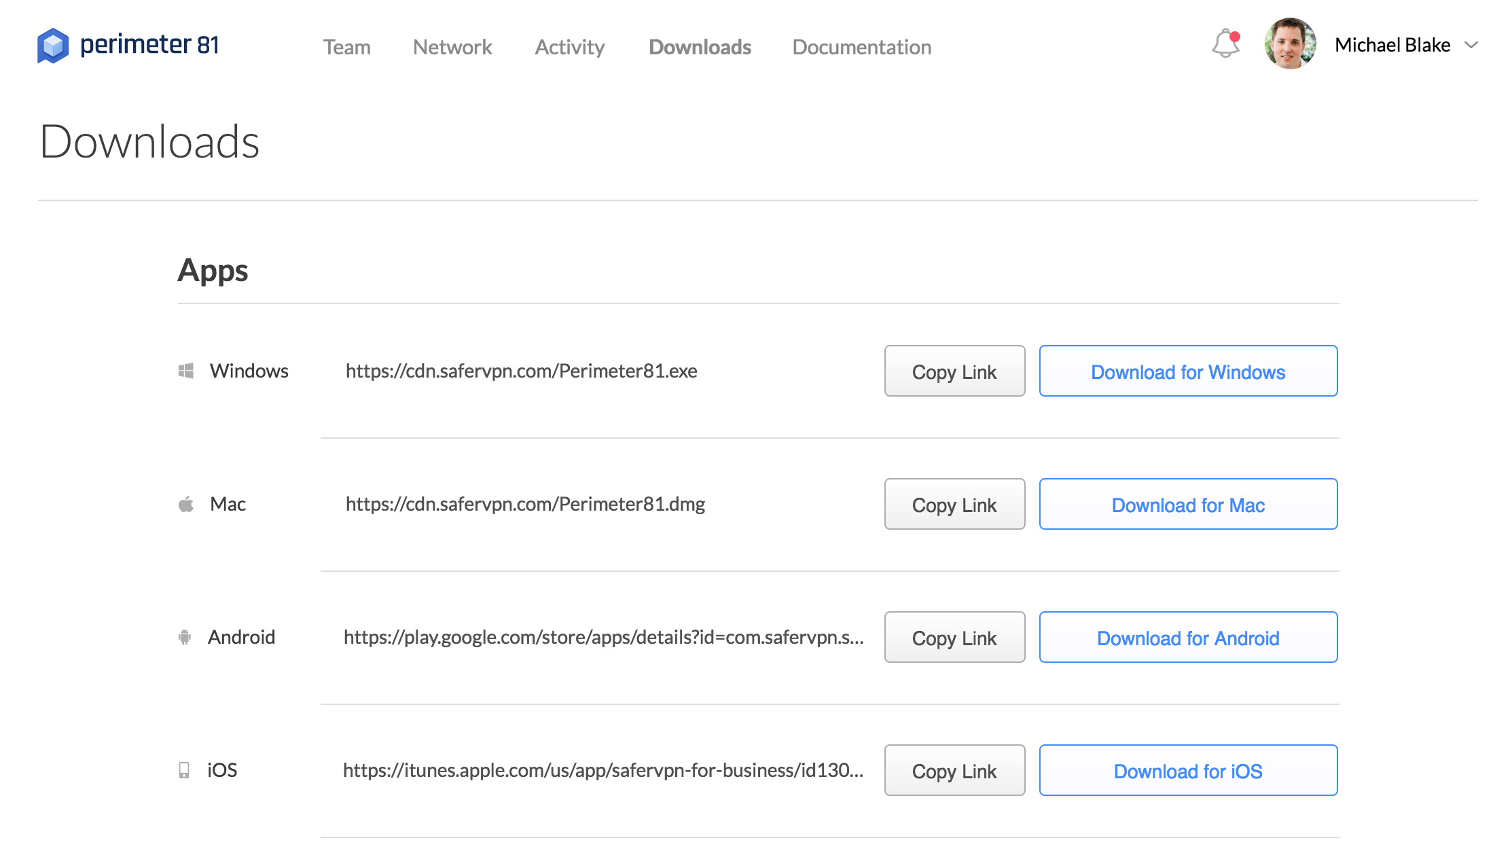Click the Perimeter81.exe URL text
The width and height of the screenshot is (1512, 853).
[x=521, y=371]
